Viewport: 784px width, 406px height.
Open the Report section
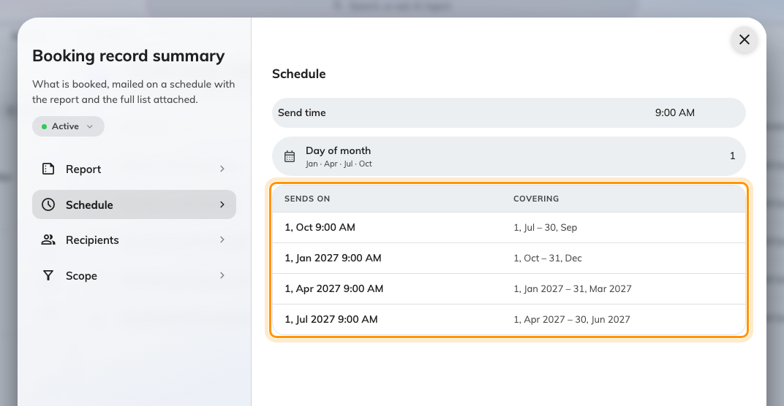134,169
